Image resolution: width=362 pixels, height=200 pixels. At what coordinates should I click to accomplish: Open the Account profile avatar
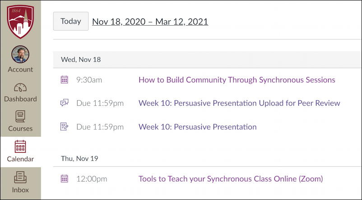(20, 54)
